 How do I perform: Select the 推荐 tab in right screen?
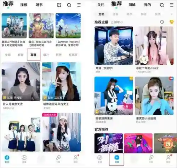[x=116, y=4]
